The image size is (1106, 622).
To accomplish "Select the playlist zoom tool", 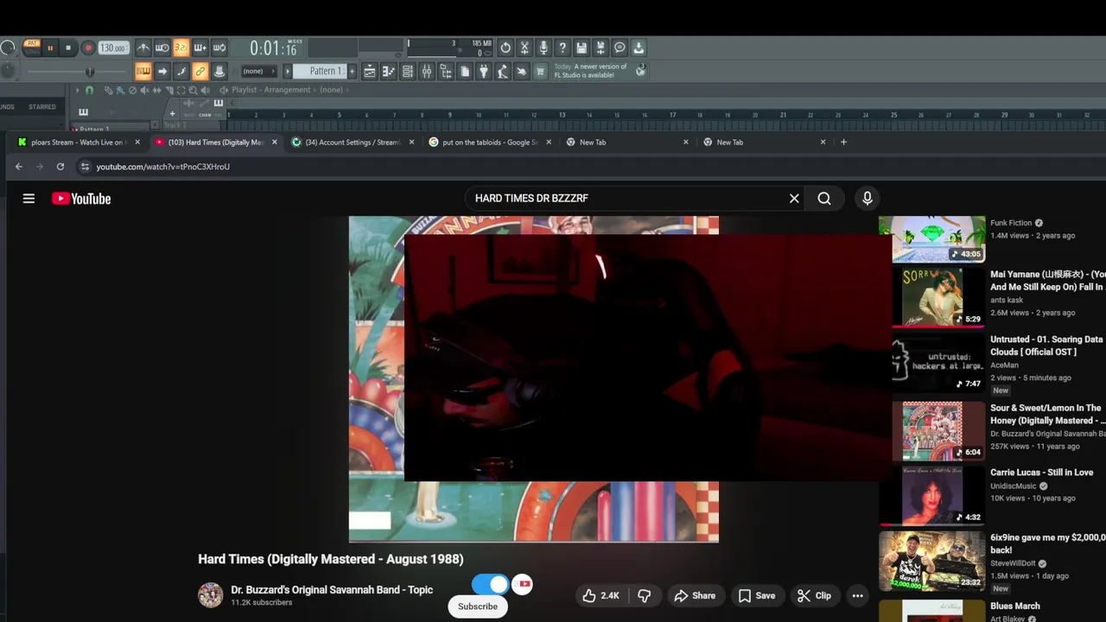I will click(x=193, y=90).
